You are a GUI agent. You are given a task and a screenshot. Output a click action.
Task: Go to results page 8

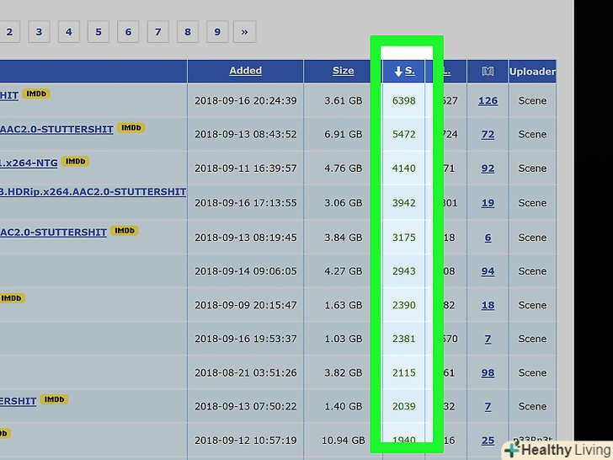(188, 32)
